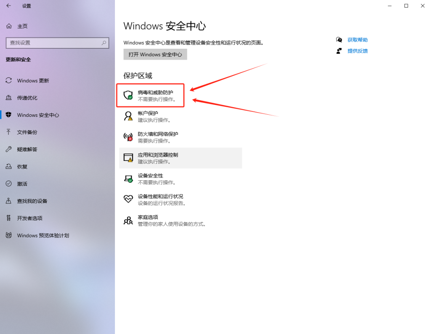Open 获取帮助 link
Viewport: 431px width, 334px height.
tap(357, 40)
